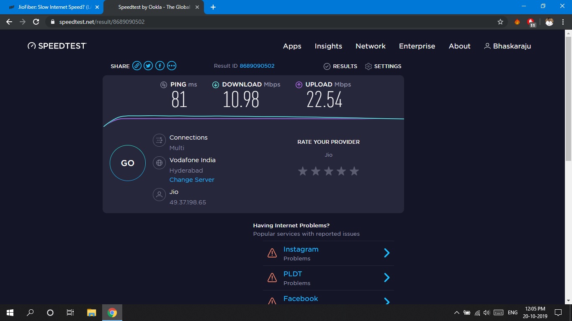This screenshot has height=321, width=572.
Task: Rate Jio four stars
Action: point(341,171)
